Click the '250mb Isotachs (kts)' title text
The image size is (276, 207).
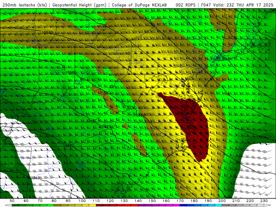click(x=24, y=5)
